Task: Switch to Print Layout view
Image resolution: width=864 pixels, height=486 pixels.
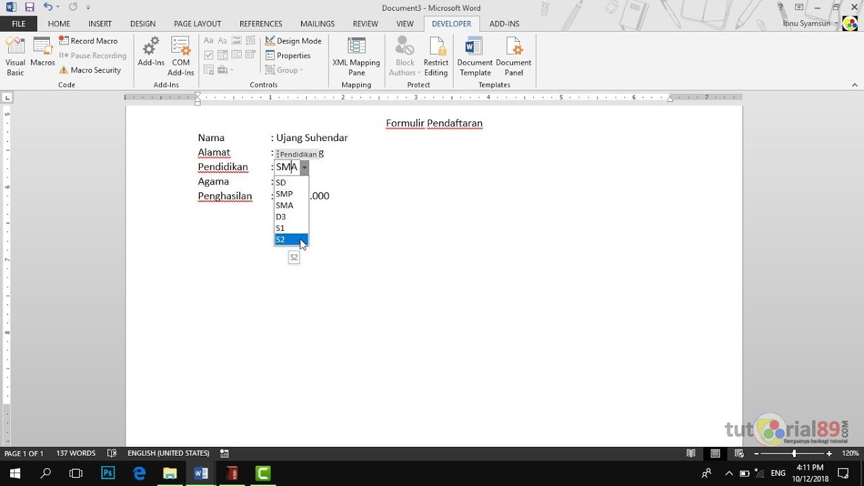Action: click(x=715, y=453)
